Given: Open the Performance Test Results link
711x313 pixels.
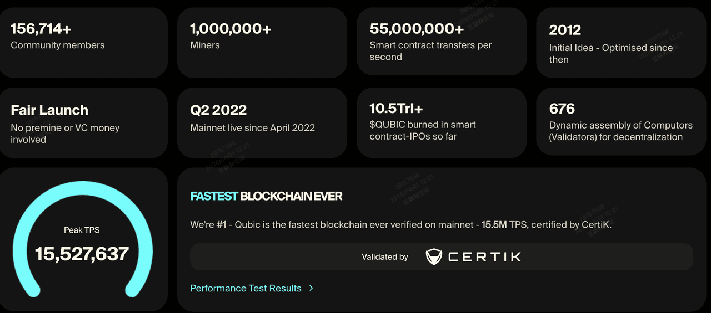Looking at the screenshot, I should (246, 288).
